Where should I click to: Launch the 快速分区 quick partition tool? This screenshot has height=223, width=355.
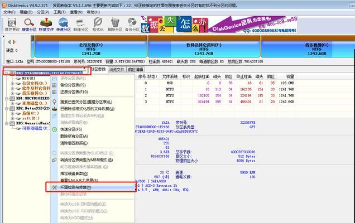[64, 23]
